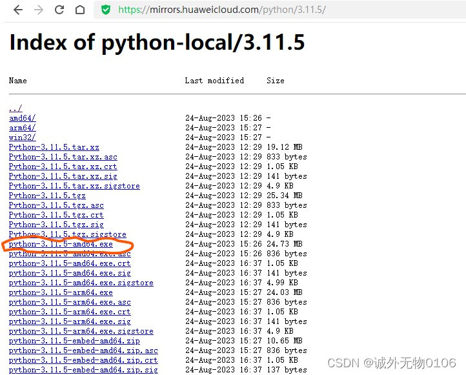This screenshot has height=375, width=466.
Task: Open Python-3.11.5.tar.xz.sigstore link
Action: click(x=74, y=186)
